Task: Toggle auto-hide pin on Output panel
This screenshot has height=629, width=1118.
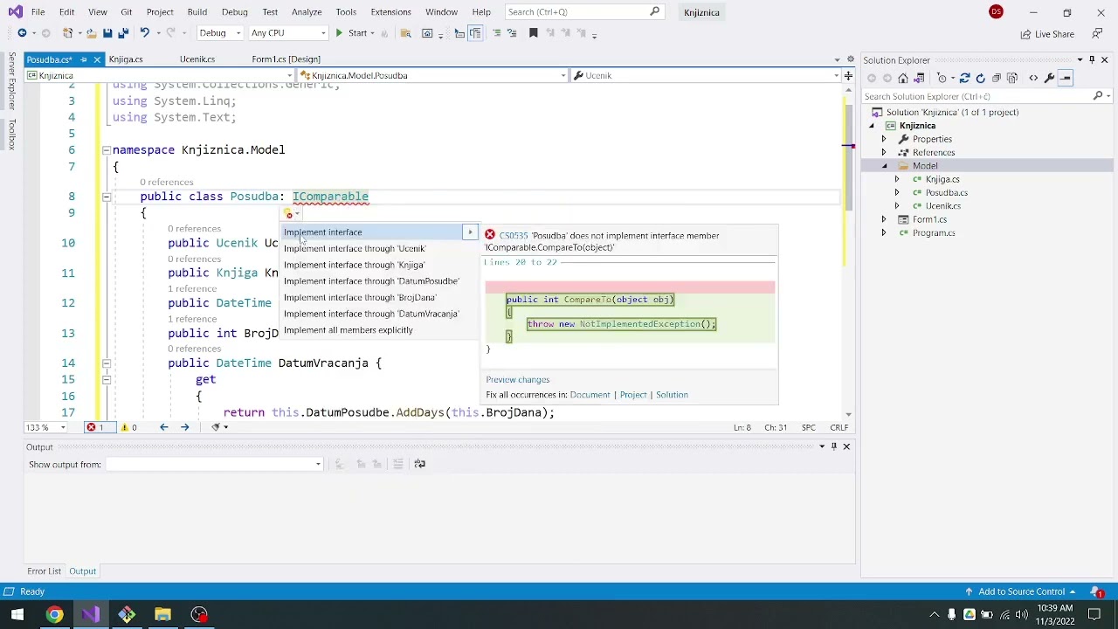Action: pos(833,446)
